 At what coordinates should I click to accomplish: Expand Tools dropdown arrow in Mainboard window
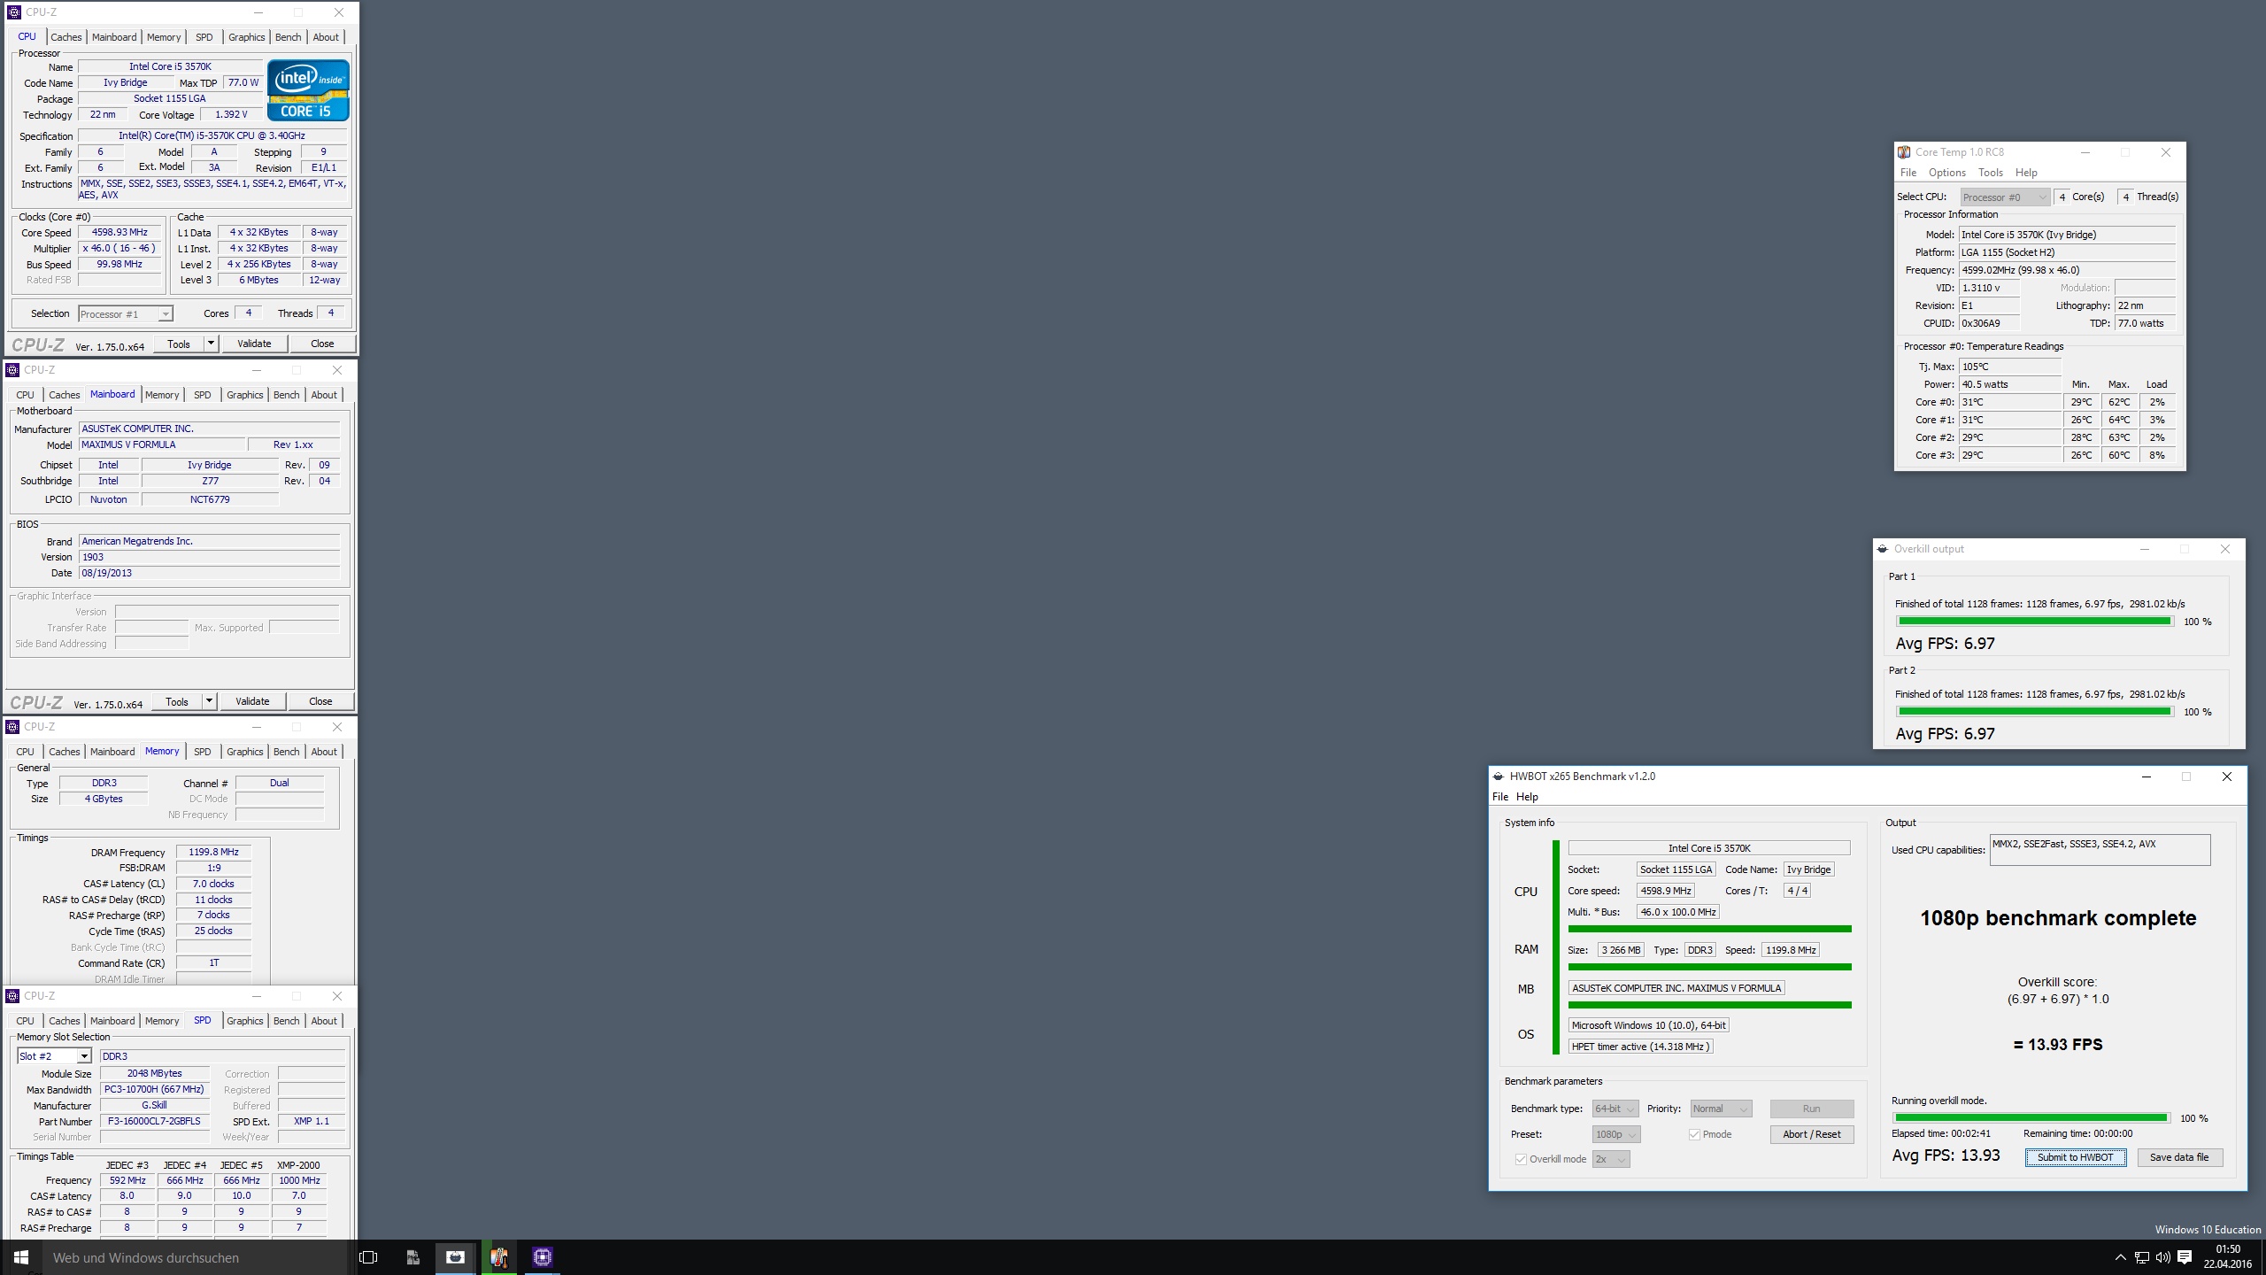[209, 701]
